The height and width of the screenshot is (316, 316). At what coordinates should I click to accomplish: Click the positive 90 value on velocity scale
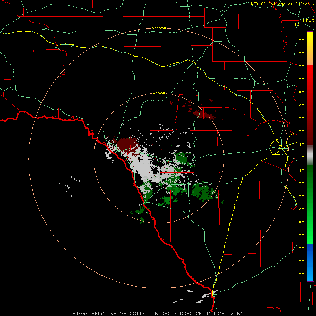tap(302, 41)
